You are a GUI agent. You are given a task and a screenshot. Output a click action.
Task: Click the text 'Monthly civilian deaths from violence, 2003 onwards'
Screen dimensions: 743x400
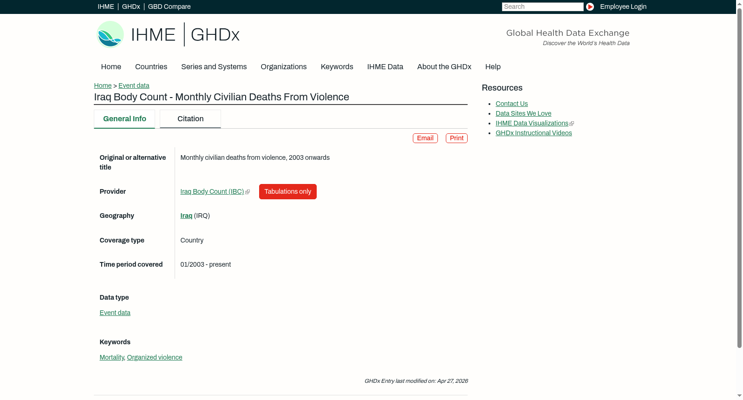[255, 157]
